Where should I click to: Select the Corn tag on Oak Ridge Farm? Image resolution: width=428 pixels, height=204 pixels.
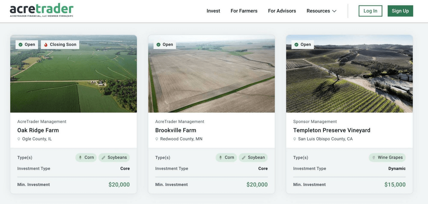86,157
